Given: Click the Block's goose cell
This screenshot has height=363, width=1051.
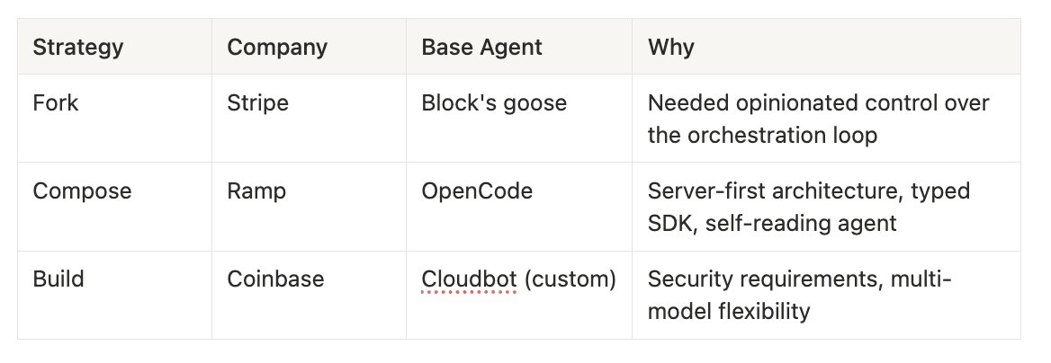Looking at the screenshot, I should point(519,119).
